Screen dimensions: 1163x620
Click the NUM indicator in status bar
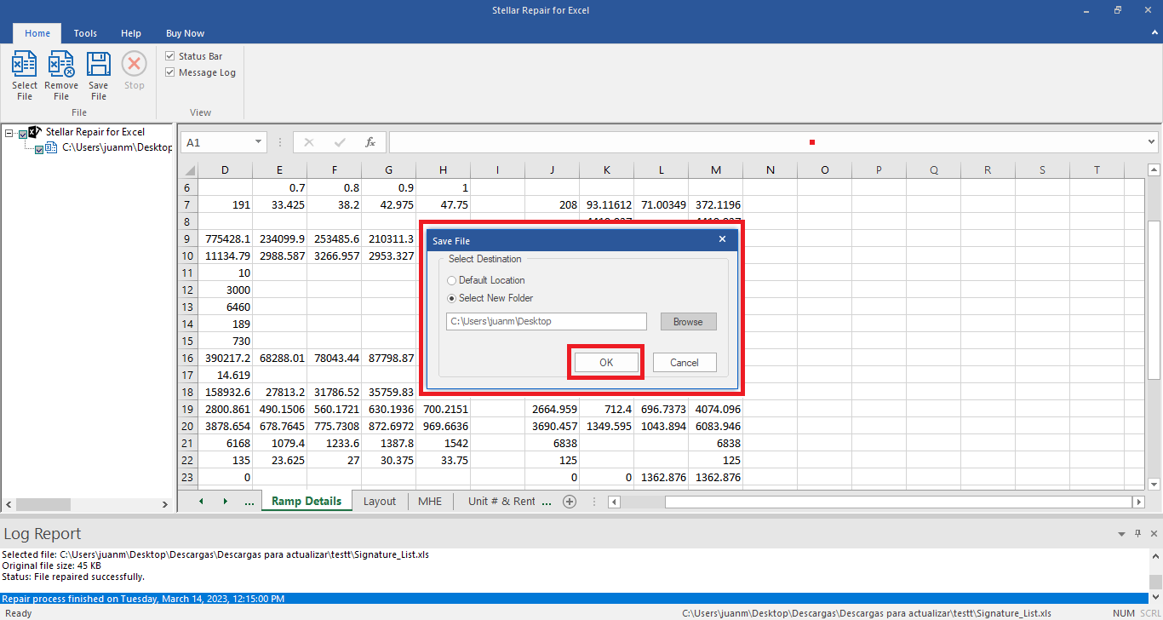click(x=1123, y=613)
